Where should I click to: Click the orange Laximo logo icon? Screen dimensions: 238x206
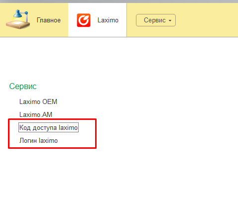84,20
